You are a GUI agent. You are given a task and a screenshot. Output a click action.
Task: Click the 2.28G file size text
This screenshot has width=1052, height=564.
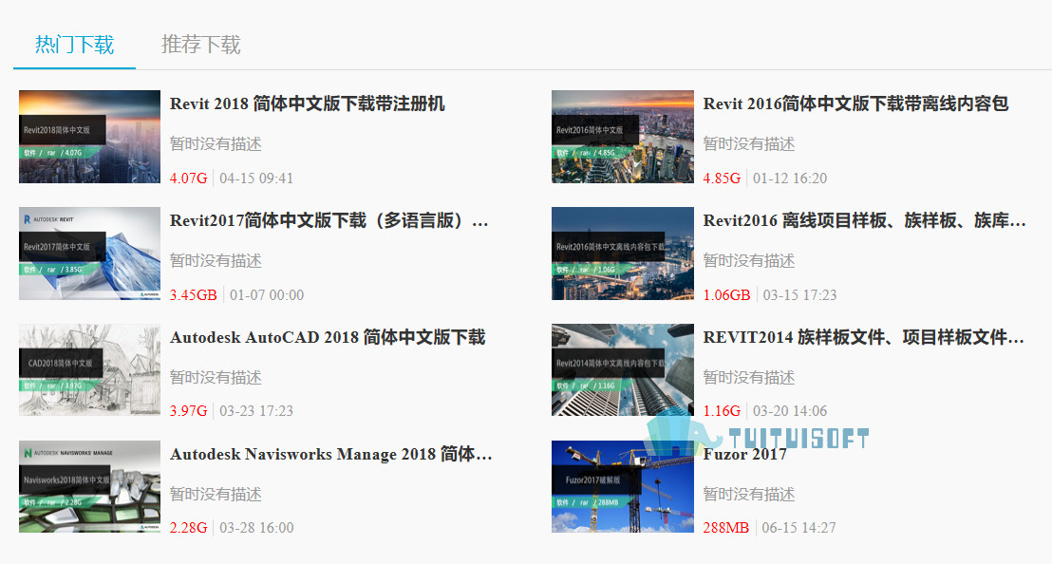189,528
